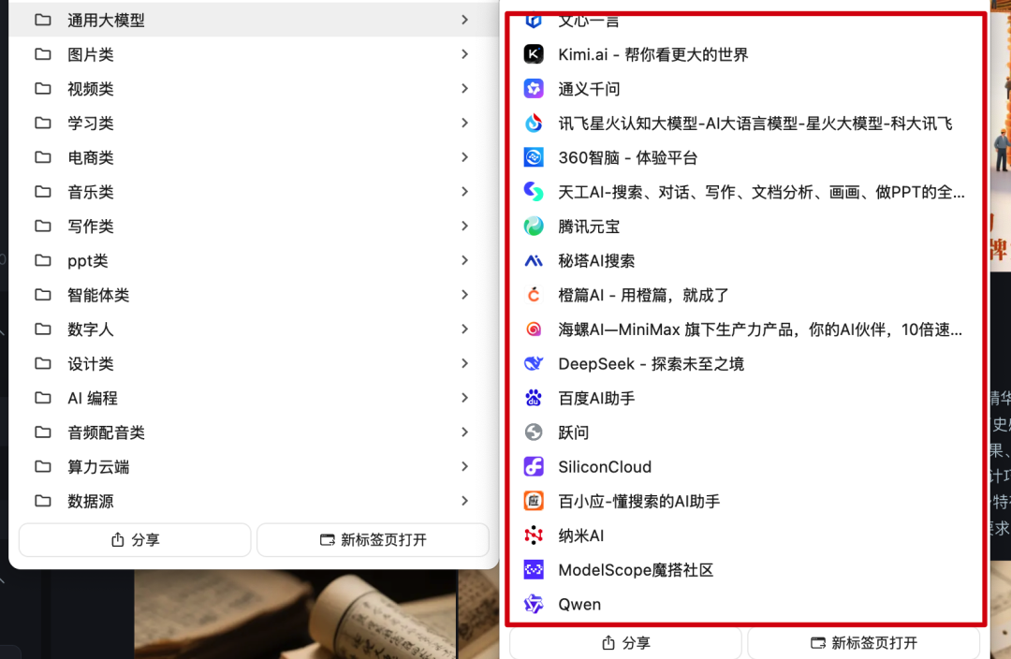The image size is (1011, 659).
Task: Expand the 设计类 folder chevron
Action: point(465,364)
